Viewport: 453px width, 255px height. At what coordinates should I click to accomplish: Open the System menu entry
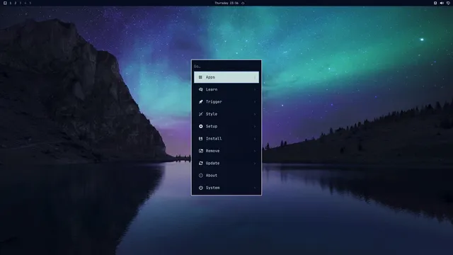(x=226, y=188)
